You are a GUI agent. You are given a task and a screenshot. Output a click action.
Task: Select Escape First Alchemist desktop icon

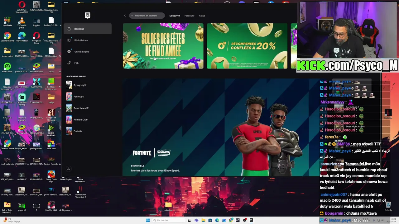tap(51, 115)
